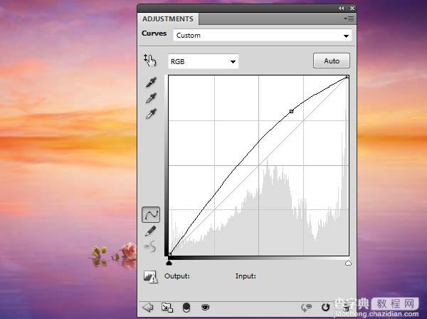Click the Output value label
427x319 pixels.
coord(177,276)
